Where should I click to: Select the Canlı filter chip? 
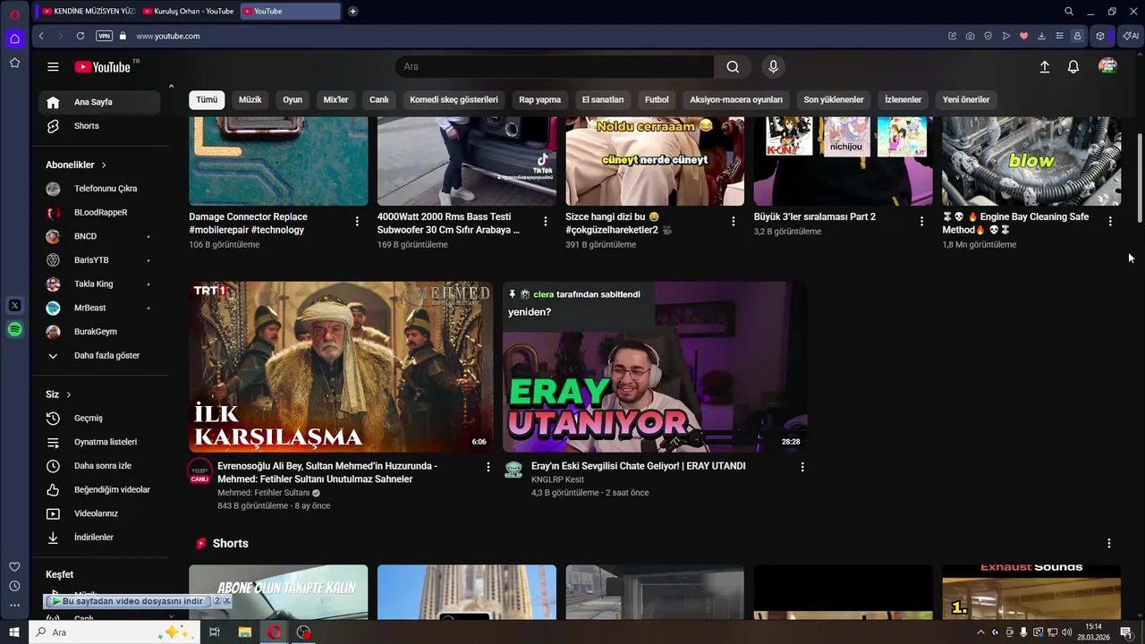click(x=379, y=99)
